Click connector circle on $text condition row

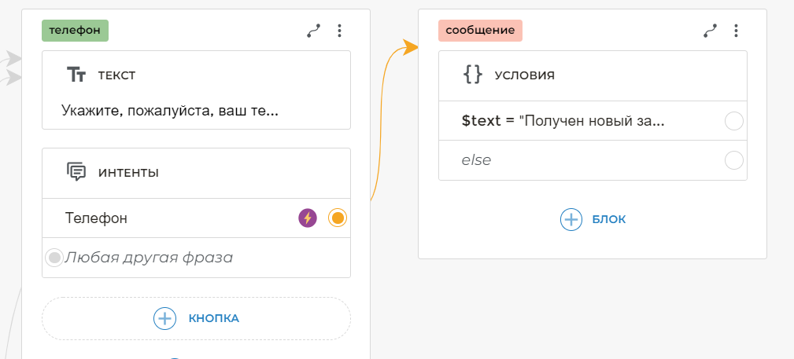click(733, 121)
